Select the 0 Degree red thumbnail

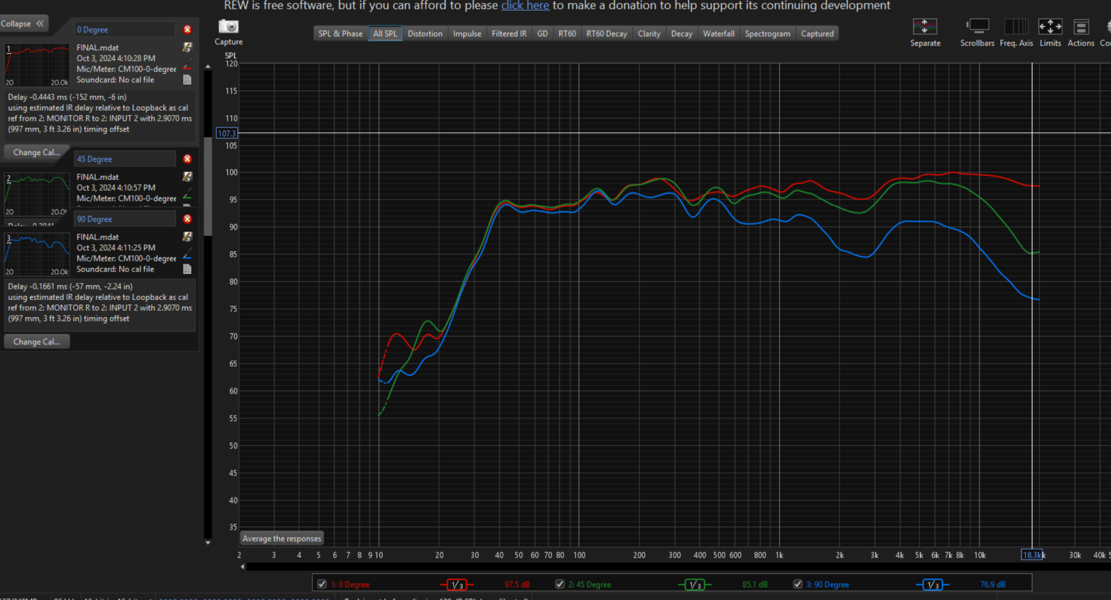click(x=37, y=65)
